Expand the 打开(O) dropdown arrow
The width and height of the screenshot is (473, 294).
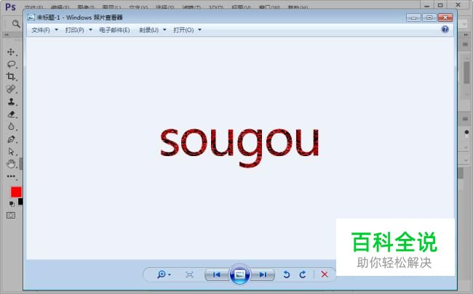pyautogui.click(x=199, y=30)
